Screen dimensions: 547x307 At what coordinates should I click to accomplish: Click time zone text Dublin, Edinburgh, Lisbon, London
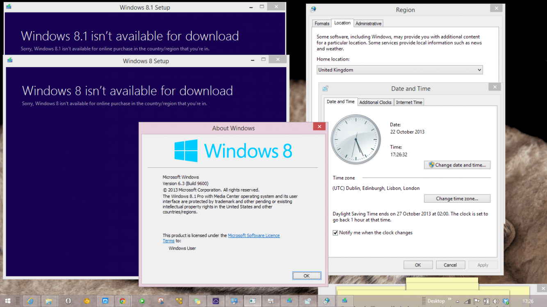[x=376, y=188]
